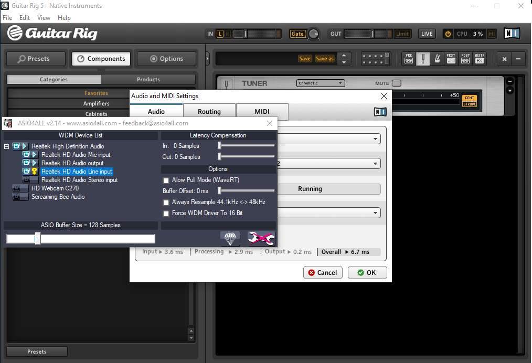Open the Tuner Chromatic mode dropdown
Image resolution: width=532 pixels, height=363 pixels.
click(x=321, y=83)
